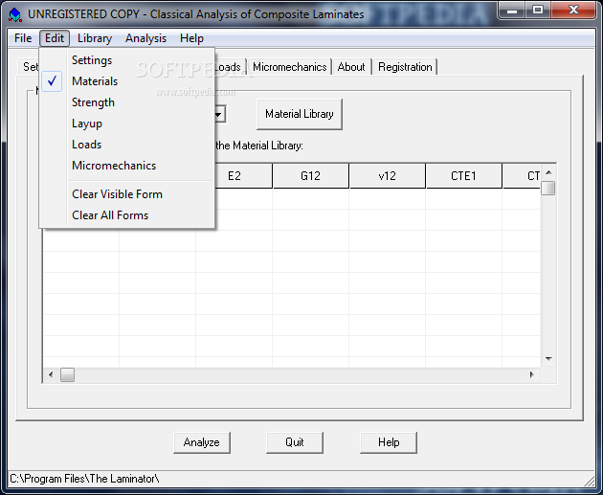Click the grid's vertical scroll up arrow
This screenshot has height=495, width=603.
548,172
